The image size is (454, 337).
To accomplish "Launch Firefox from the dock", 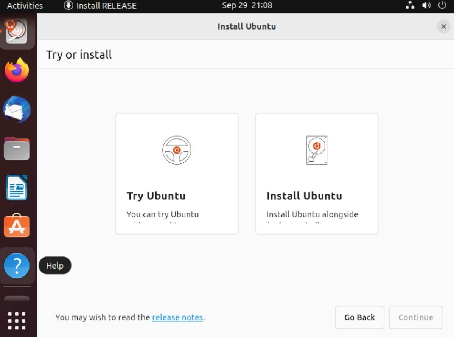I will [x=17, y=70].
